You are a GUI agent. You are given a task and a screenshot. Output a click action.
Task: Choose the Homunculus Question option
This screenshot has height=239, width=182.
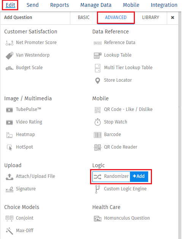click(x=122, y=218)
